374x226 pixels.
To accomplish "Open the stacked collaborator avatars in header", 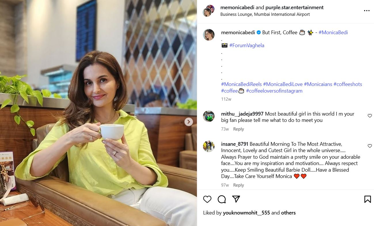I will 209,11.
